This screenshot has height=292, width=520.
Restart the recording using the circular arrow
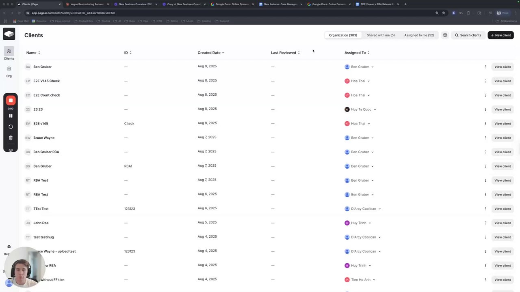click(11, 127)
